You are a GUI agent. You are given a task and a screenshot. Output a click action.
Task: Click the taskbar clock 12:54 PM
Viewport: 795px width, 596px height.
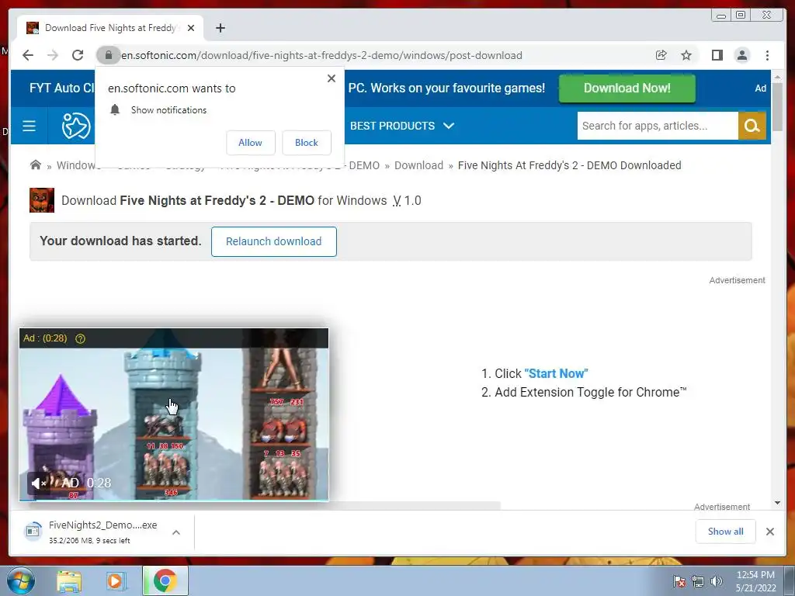pos(755,580)
